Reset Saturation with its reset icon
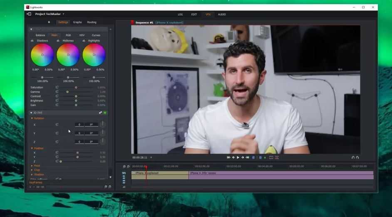The height and width of the screenshot is (217, 392). tap(57, 87)
